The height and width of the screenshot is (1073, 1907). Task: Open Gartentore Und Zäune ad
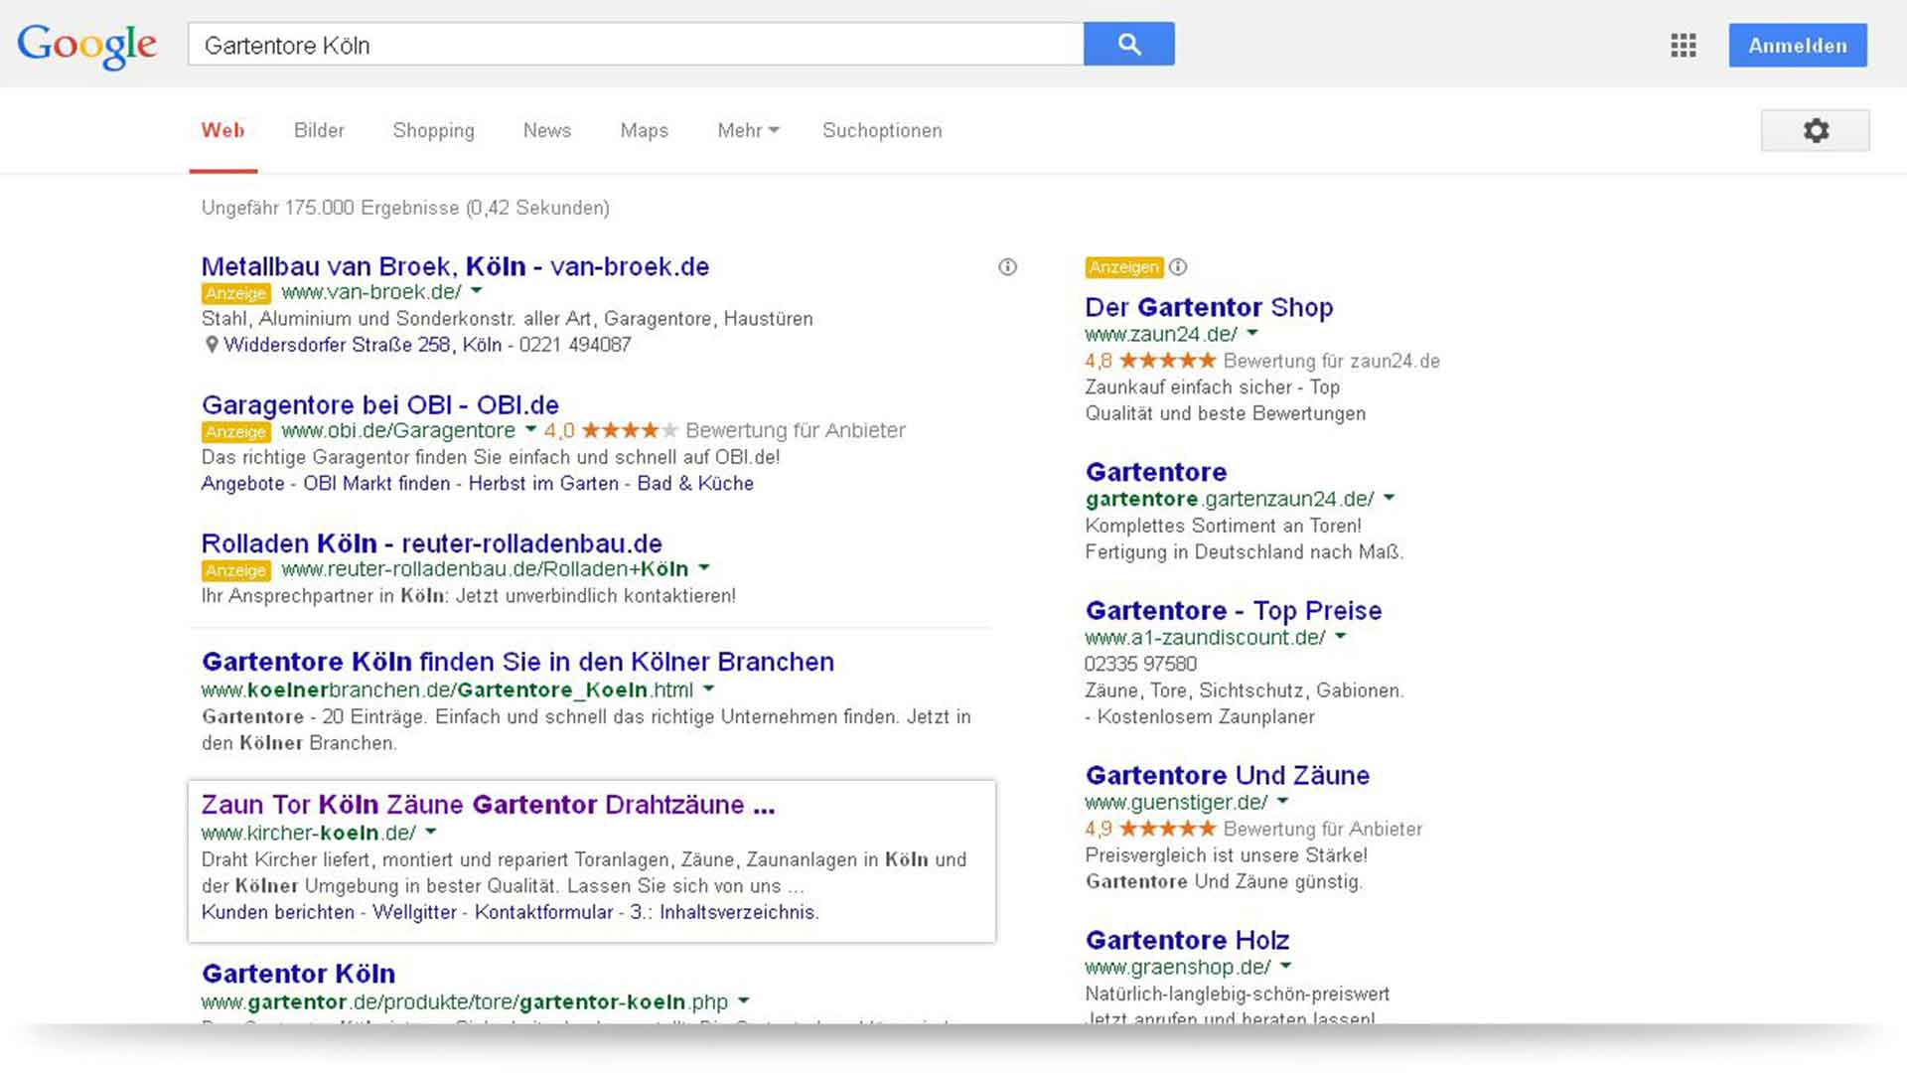point(1228,775)
